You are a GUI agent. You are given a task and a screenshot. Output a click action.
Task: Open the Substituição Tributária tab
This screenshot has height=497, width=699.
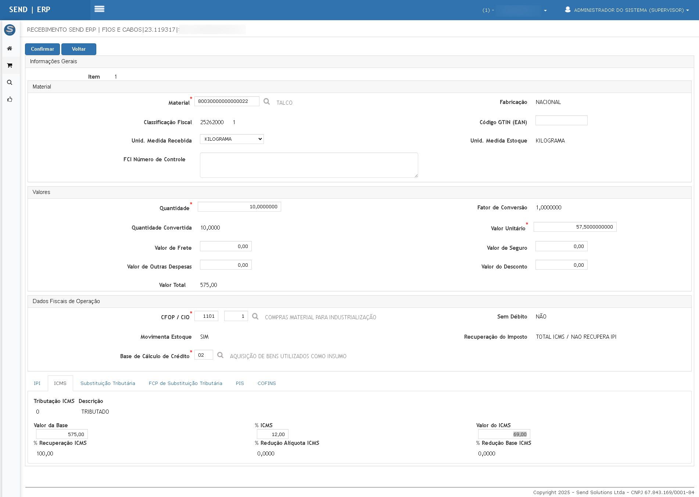[108, 383]
